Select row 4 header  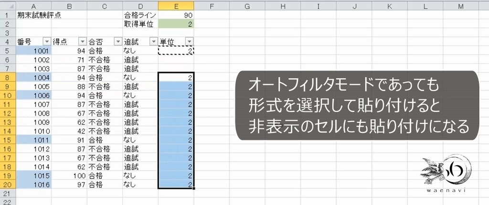click(x=8, y=42)
